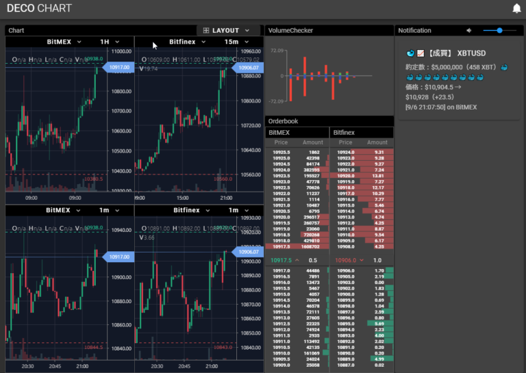Screen dimensions: 526x373
Task: Click the 10906.07 price tag on the Bitfinex 15m chart
Action: click(x=249, y=67)
